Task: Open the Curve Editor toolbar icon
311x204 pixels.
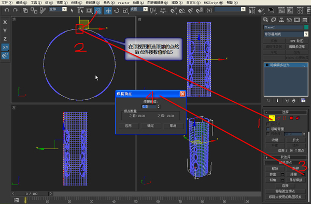Action: [281, 10]
